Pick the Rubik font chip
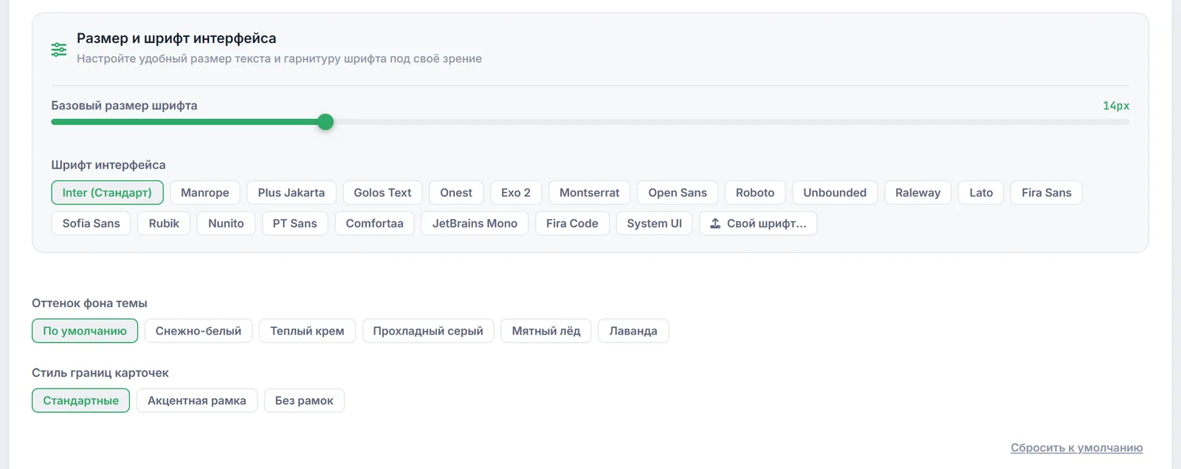 point(164,223)
